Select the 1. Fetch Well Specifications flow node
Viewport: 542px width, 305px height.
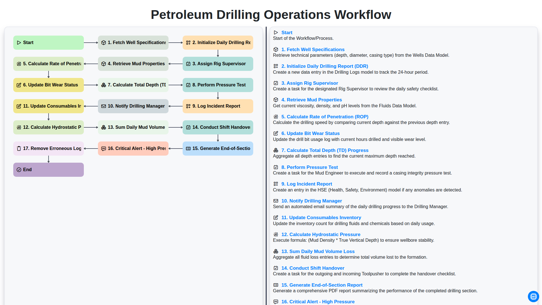(x=133, y=43)
